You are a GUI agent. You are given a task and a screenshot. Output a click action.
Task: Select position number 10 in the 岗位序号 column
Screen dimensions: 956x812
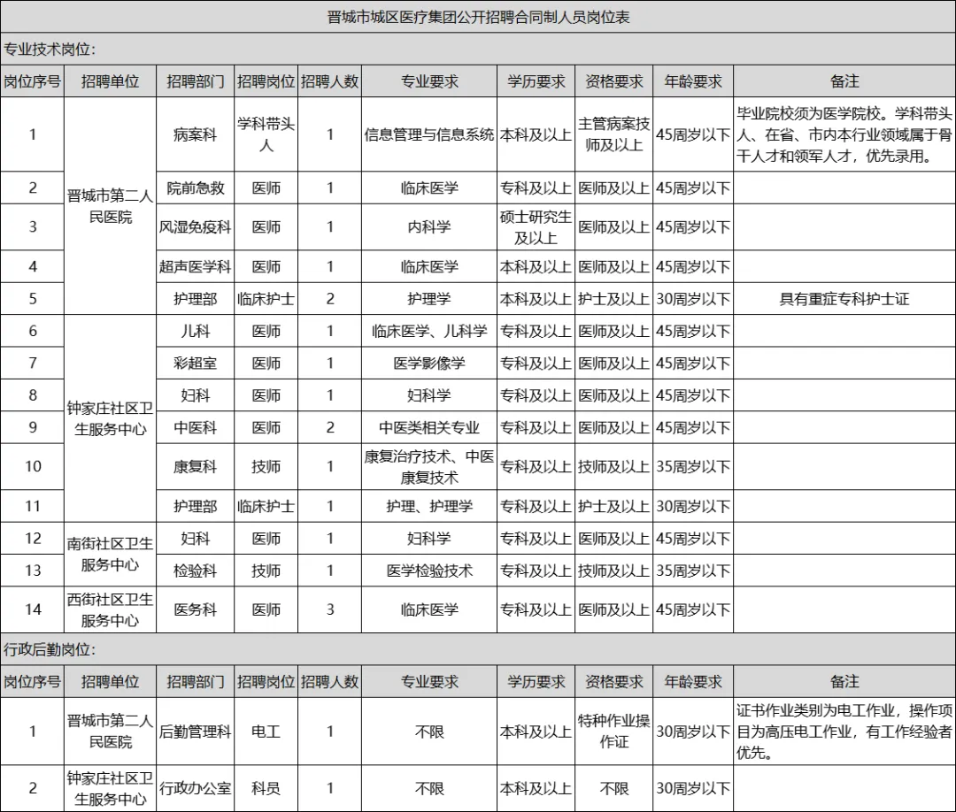point(33,467)
